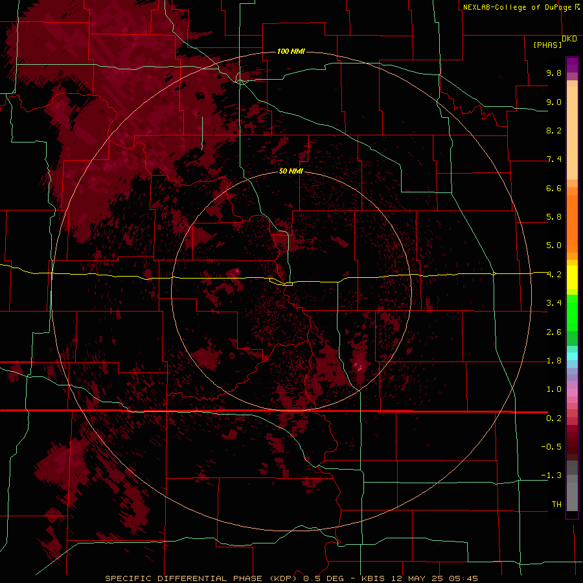This screenshot has height=583, width=583.
Task: Click the 12 MAY 25 05:45 timestamp
Action: [435, 578]
